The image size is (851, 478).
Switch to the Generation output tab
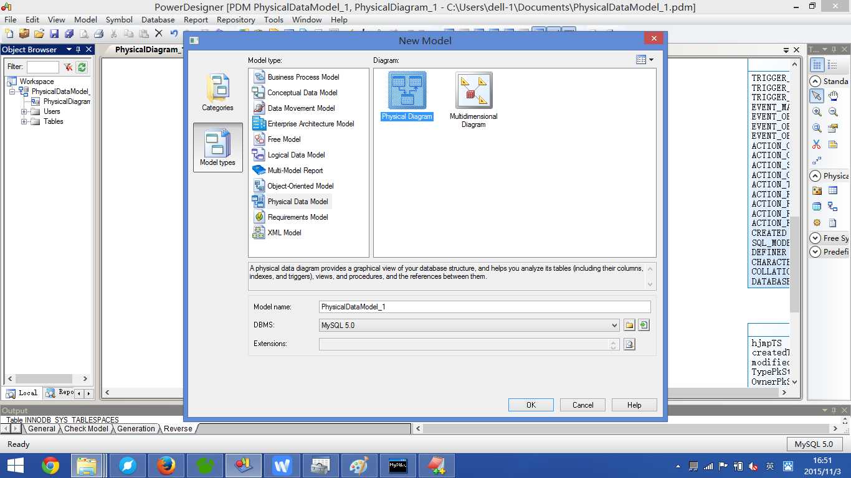tap(136, 429)
